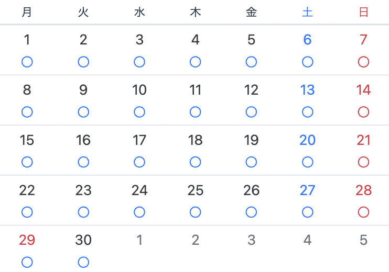The image size is (389, 272).
Task: Click the red circle below Sunday 21
Action: point(363,162)
